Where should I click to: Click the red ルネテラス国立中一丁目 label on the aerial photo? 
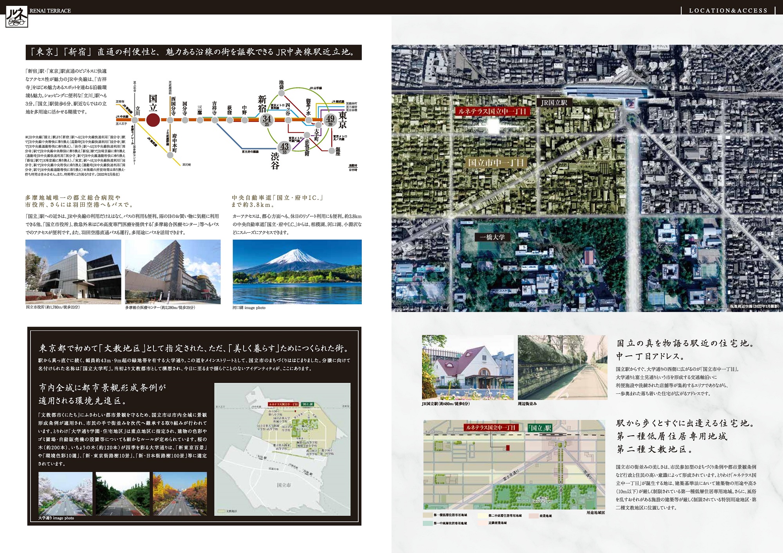(x=493, y=111)
